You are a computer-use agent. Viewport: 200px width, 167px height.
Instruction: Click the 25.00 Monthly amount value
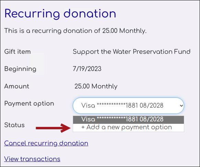(x=96, y=86)
